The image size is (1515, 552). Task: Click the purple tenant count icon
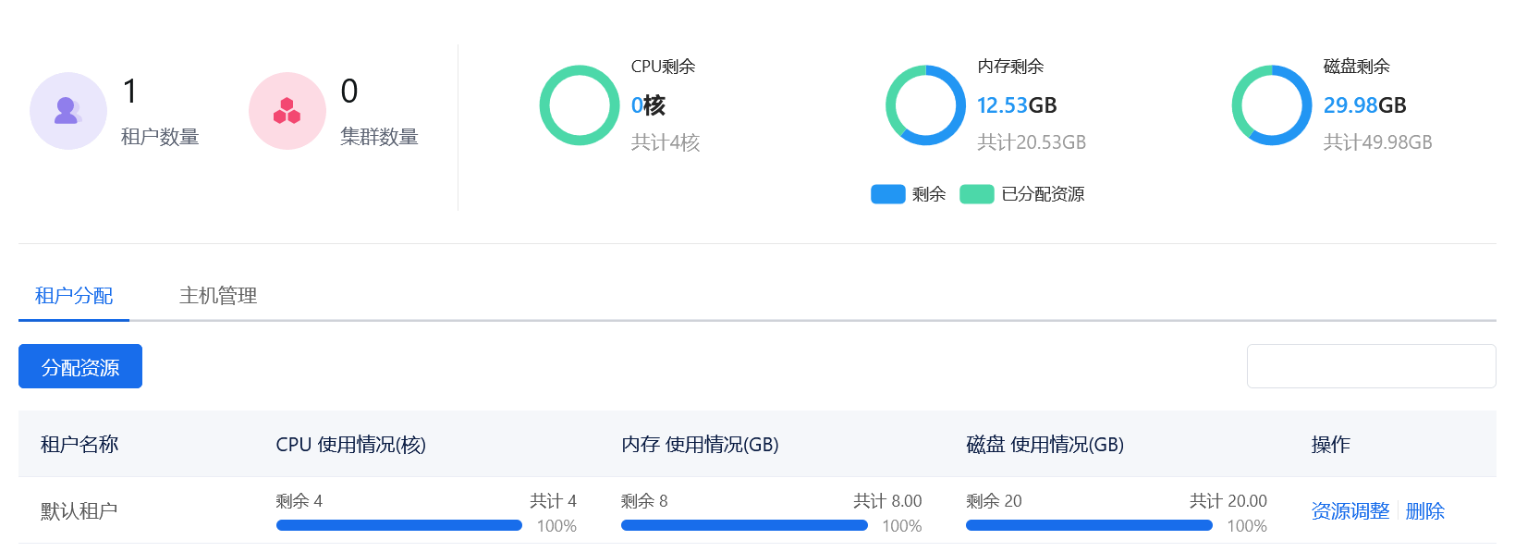[x=68, y=111]
